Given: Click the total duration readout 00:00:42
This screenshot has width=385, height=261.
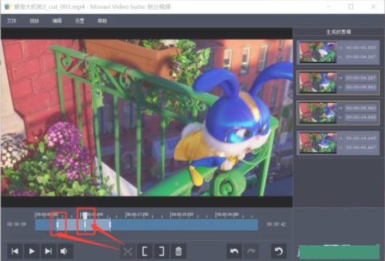Looking at the screenshot, I should tap(276, 224).
